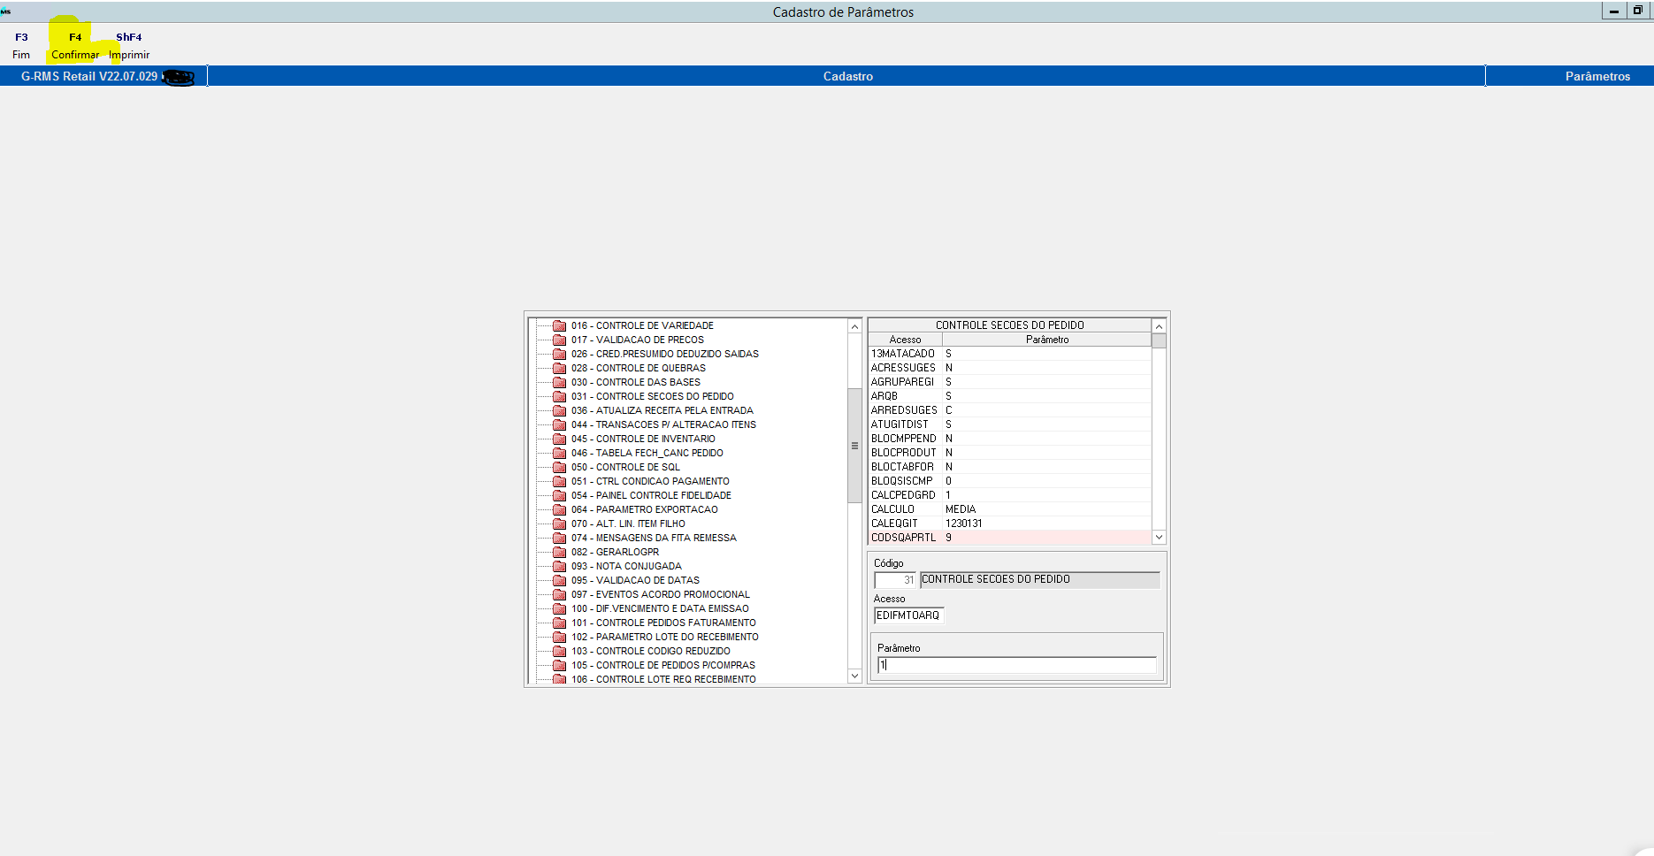Viewport: 1654px width, 856px height.
Task: Select the ACRESSUGES row
Action: coord(1010,368)
